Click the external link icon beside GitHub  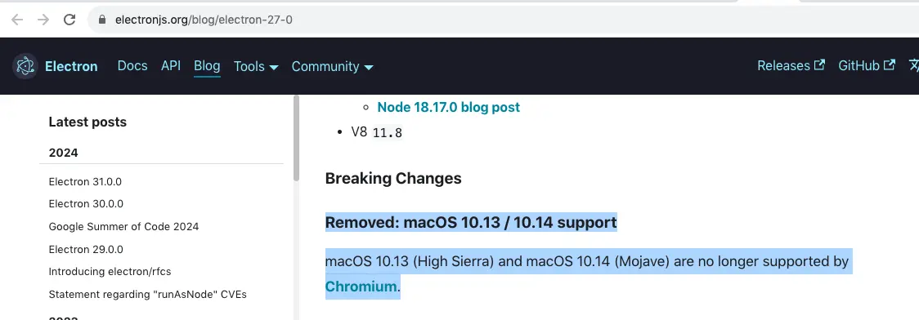(890, 65)
